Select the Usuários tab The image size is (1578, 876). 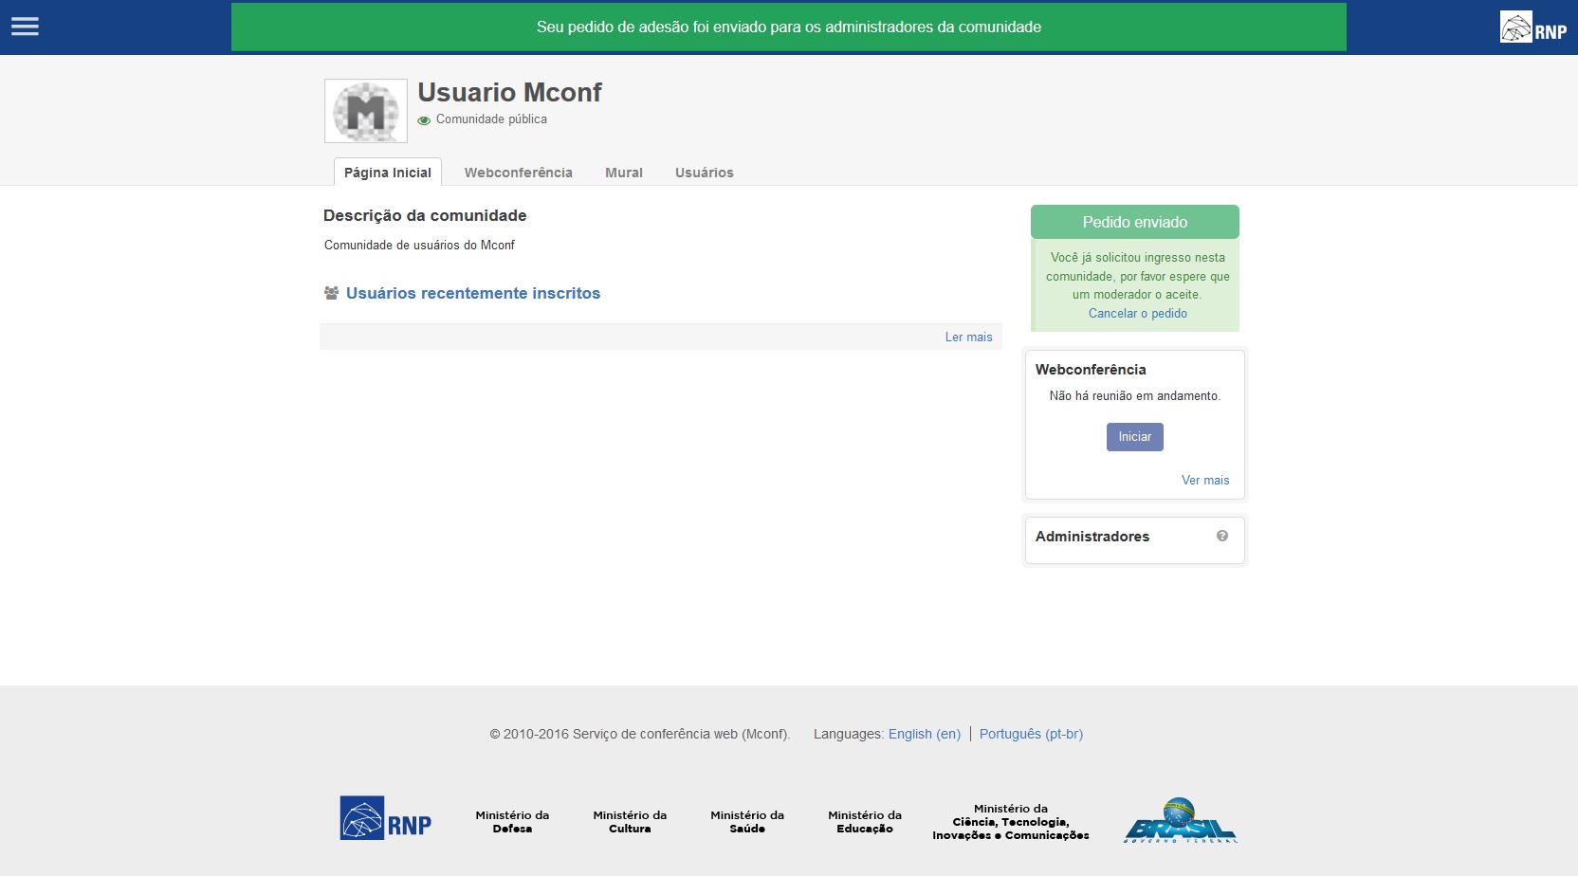pos(704,173)
